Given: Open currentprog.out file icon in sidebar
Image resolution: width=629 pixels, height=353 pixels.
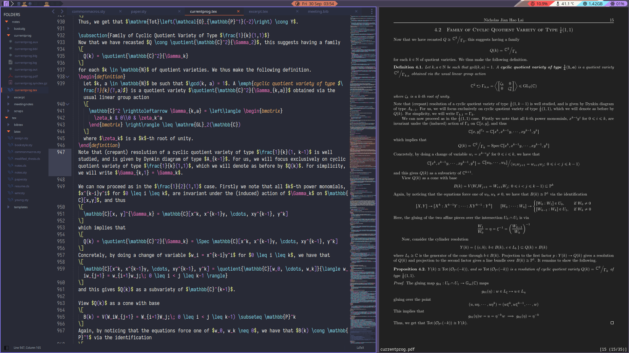Looking at the screenshot, I should click(10, 69).
